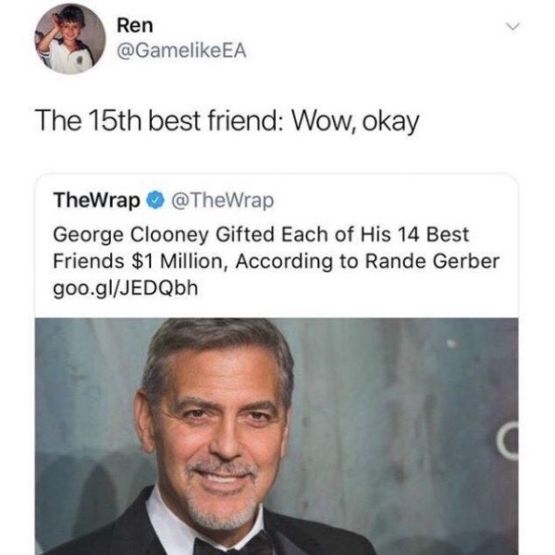Click the words 'Wow, okay' in tweet

click(355, 122)
